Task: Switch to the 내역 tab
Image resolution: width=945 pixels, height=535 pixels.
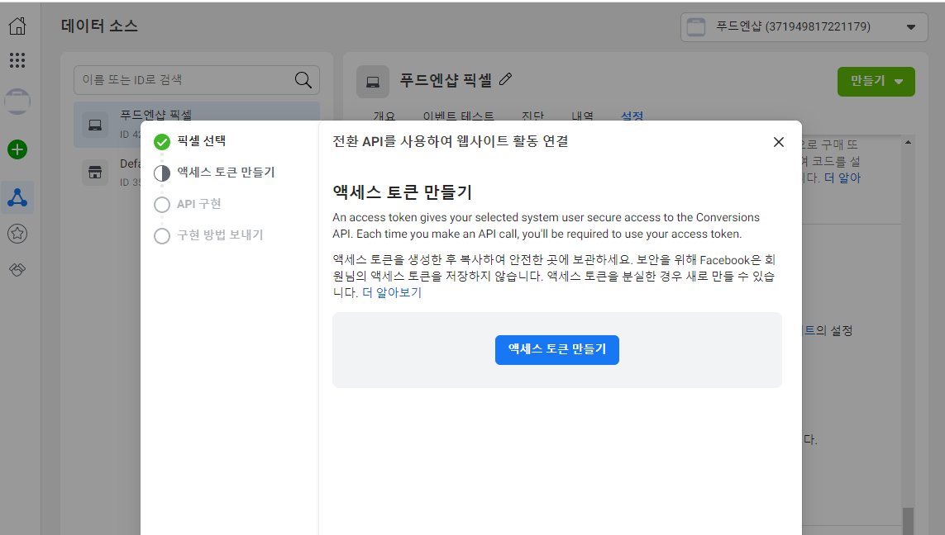Action: (x=582, y=116)
